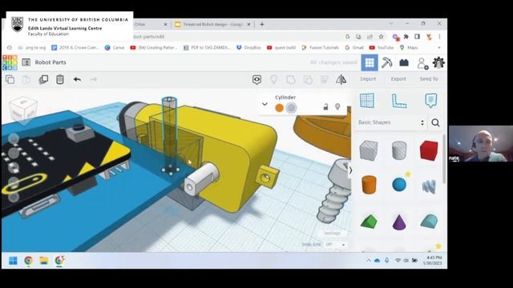Ungroup the selected shapes
Image resolution: width=513 pixels, height=288 pixels.
[x=308, y=79]
